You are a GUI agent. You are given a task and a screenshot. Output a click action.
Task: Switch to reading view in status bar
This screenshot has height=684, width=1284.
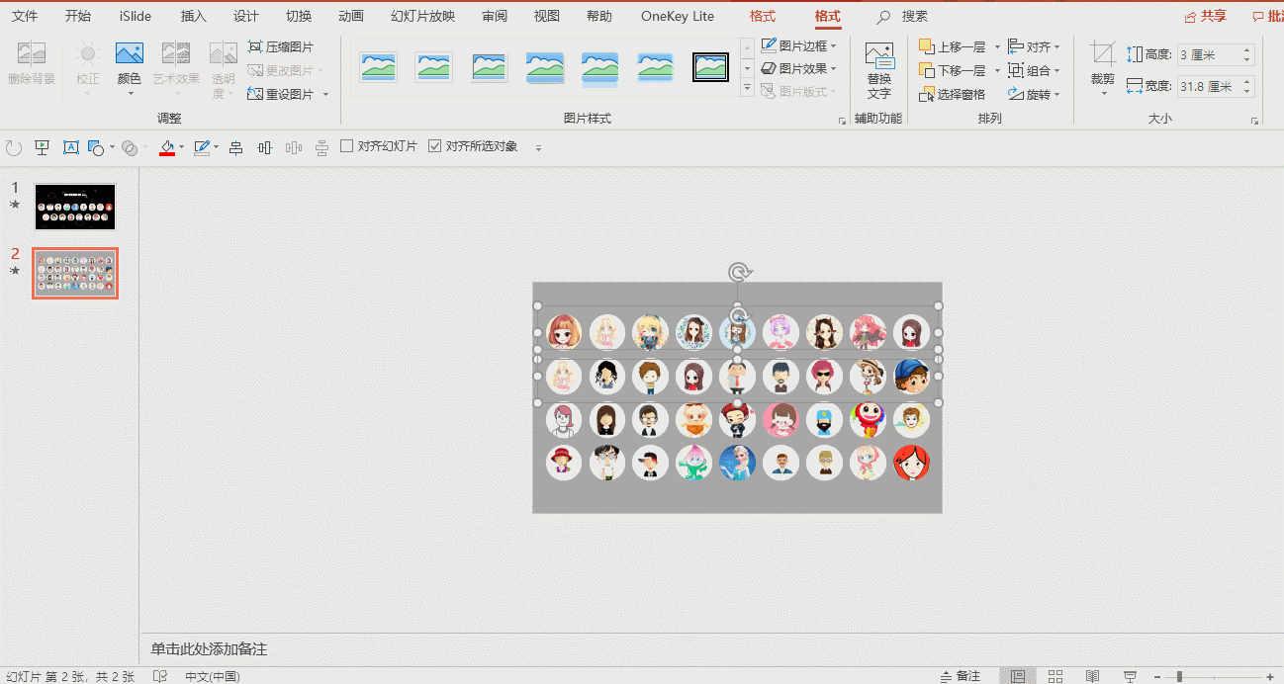[1092, 676]
